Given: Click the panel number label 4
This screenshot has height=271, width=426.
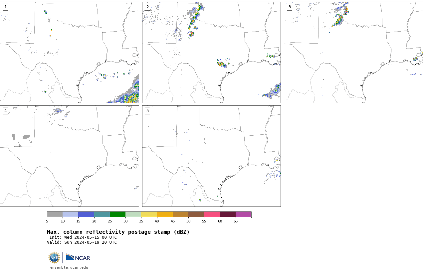Looking at the screenshot, I should point(5,111).
